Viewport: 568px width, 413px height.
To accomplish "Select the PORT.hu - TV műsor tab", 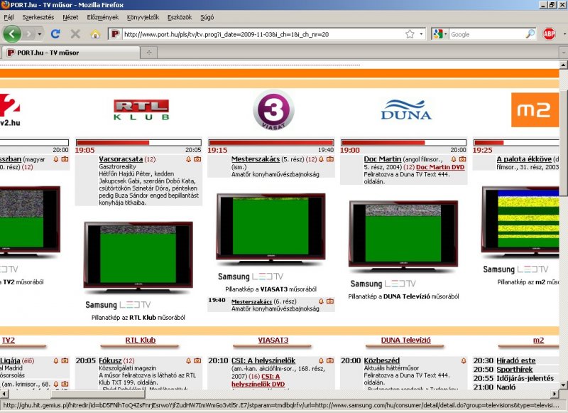I will pyautogui.click(x=70, y=53).
